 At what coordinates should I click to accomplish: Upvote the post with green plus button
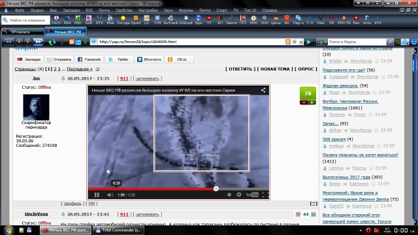[312, 102]
